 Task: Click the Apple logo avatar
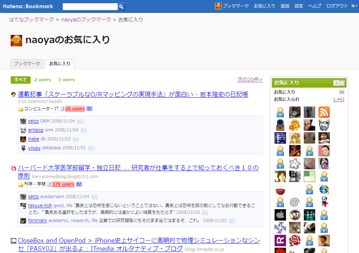point(280,215)
